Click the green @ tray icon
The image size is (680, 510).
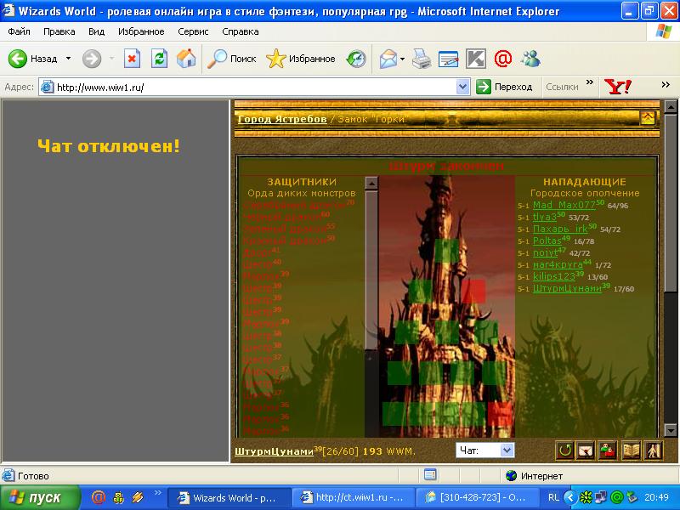[617, 497]
